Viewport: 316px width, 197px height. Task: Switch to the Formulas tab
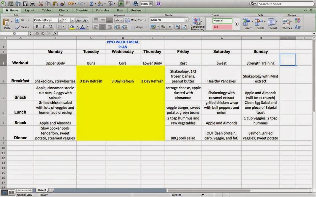(103, 10)
